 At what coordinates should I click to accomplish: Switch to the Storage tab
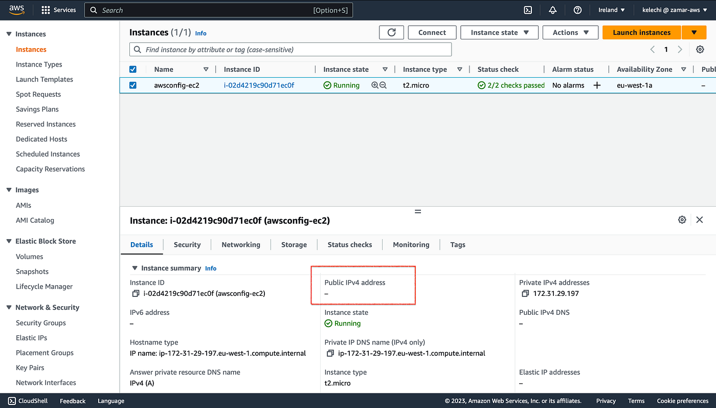294,245
